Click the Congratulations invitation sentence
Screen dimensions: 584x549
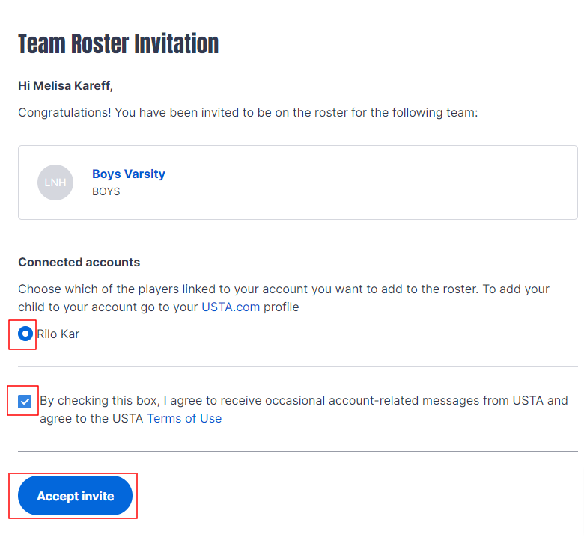pos(248,112)
